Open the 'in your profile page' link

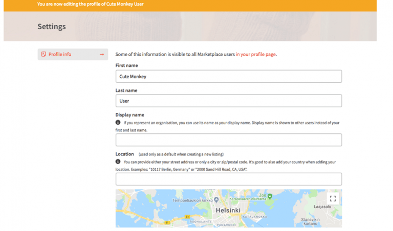255,54
